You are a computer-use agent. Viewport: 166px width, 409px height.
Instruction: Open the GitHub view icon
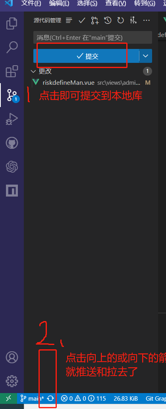[x=12, y=143]
